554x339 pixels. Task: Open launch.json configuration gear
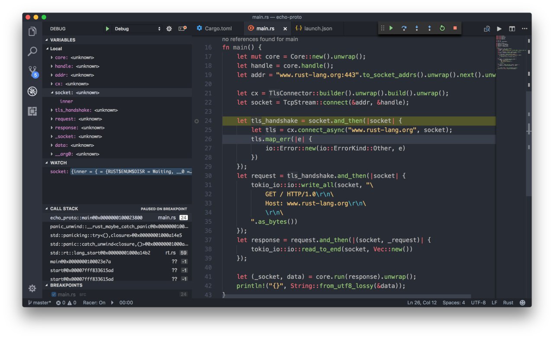click(169, 29)
